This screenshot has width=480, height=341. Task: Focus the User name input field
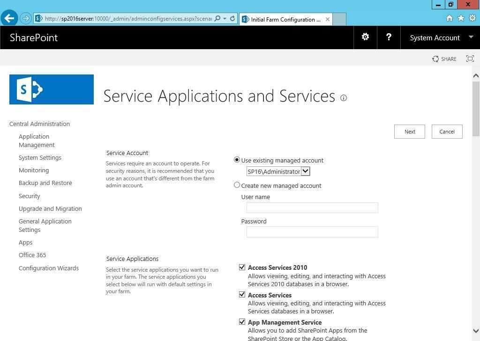[312, 208]
